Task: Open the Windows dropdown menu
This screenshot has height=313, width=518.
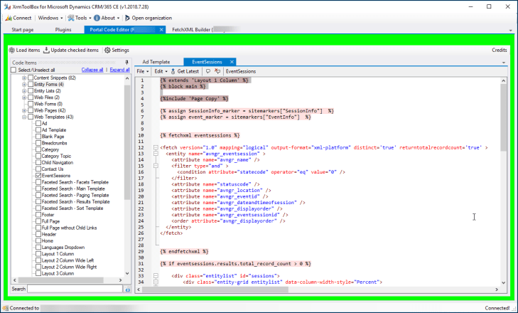Action: tap(50, 18)
